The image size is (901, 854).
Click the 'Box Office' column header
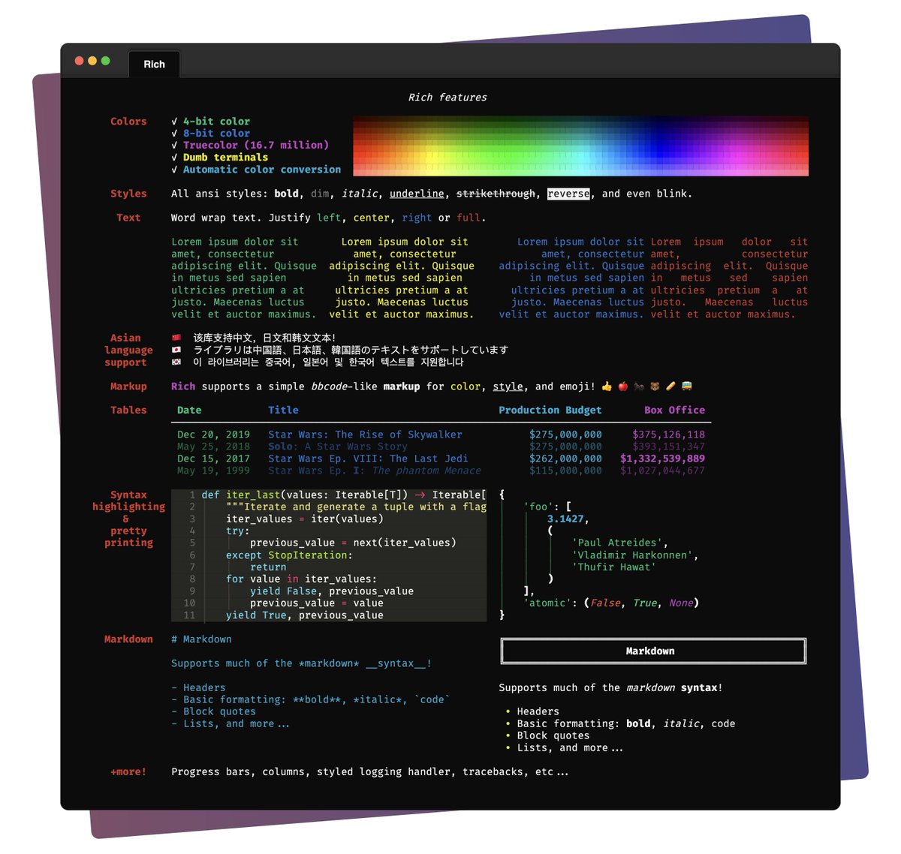pos(674,410)
